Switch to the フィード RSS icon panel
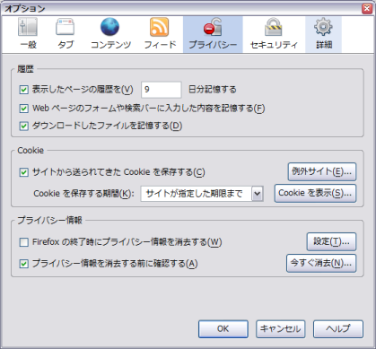This screenshot has width=376, height=349. (x=160, y=34)
